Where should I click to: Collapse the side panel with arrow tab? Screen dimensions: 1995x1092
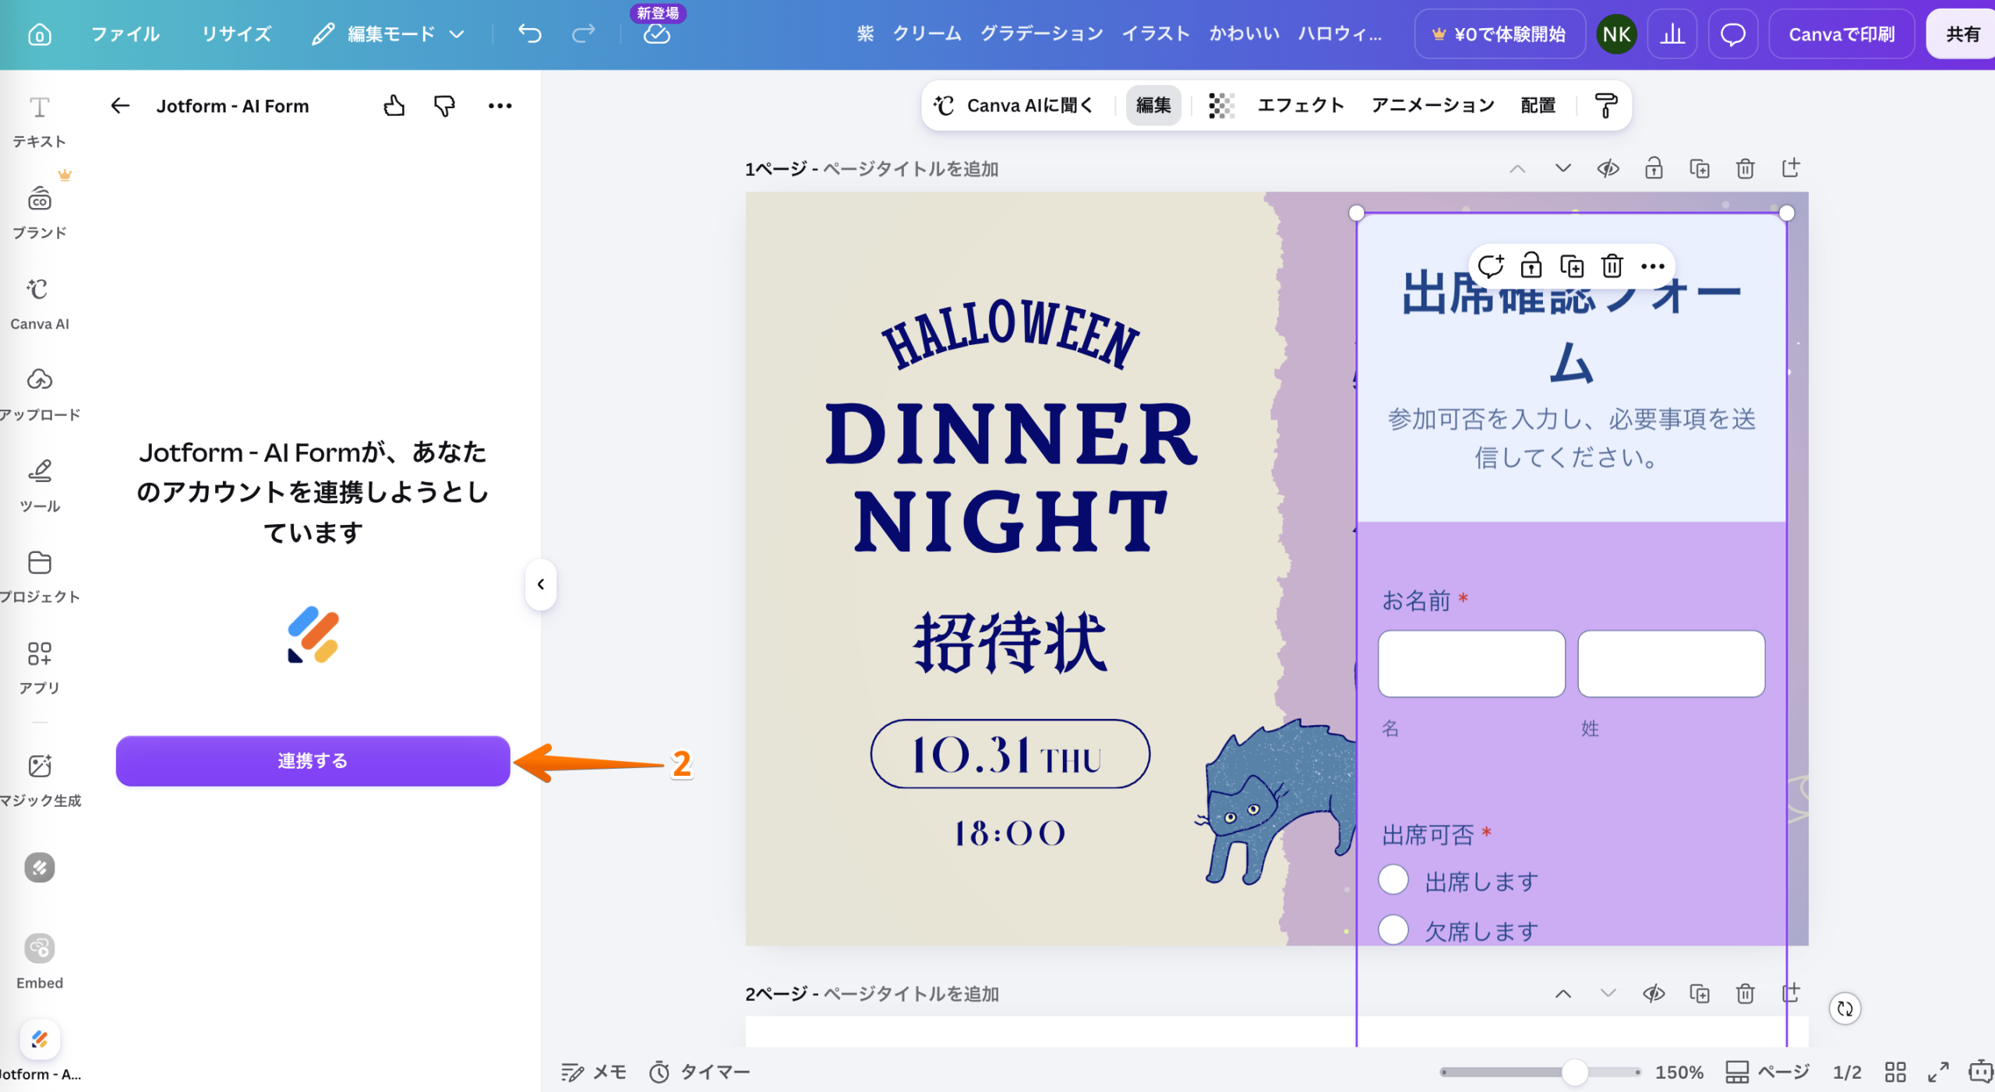coord(540,583)
